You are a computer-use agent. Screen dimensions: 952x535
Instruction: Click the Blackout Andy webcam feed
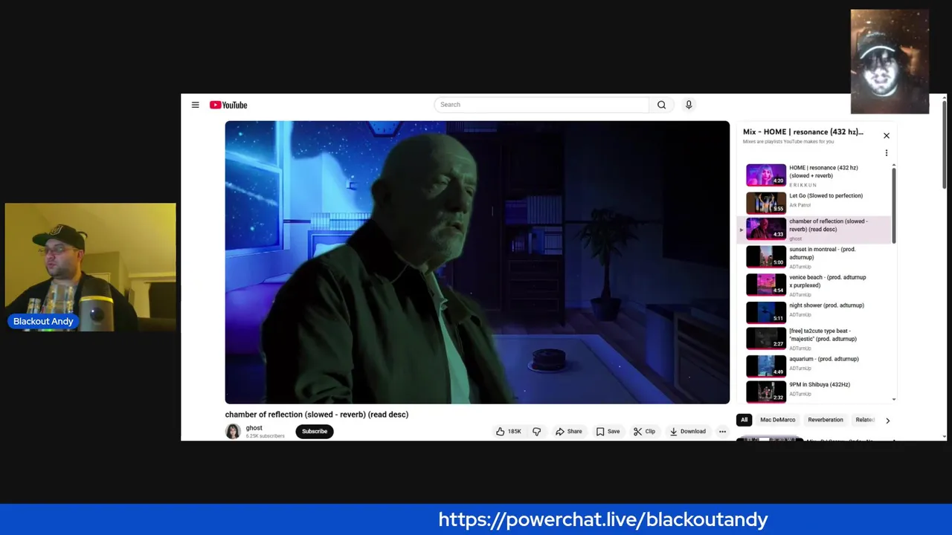click(x=91, y=267)
